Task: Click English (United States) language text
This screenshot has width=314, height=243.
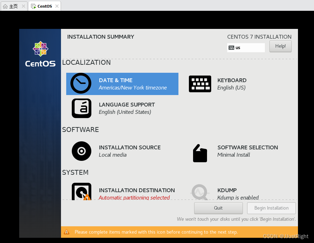Action: click(x=125, y=112)
